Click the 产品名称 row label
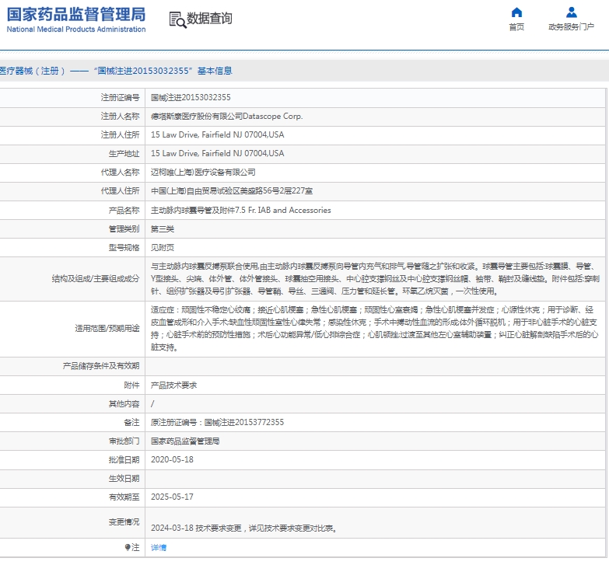609x565 pixels. click(124, 210)
